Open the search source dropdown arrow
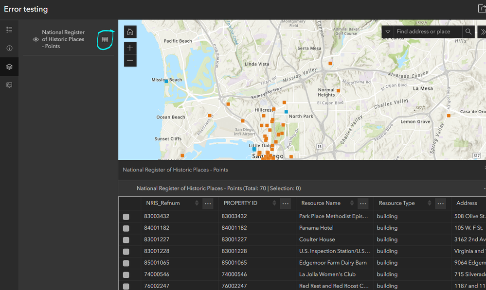Viewport: 486px width, 290px height. (388, 32)
